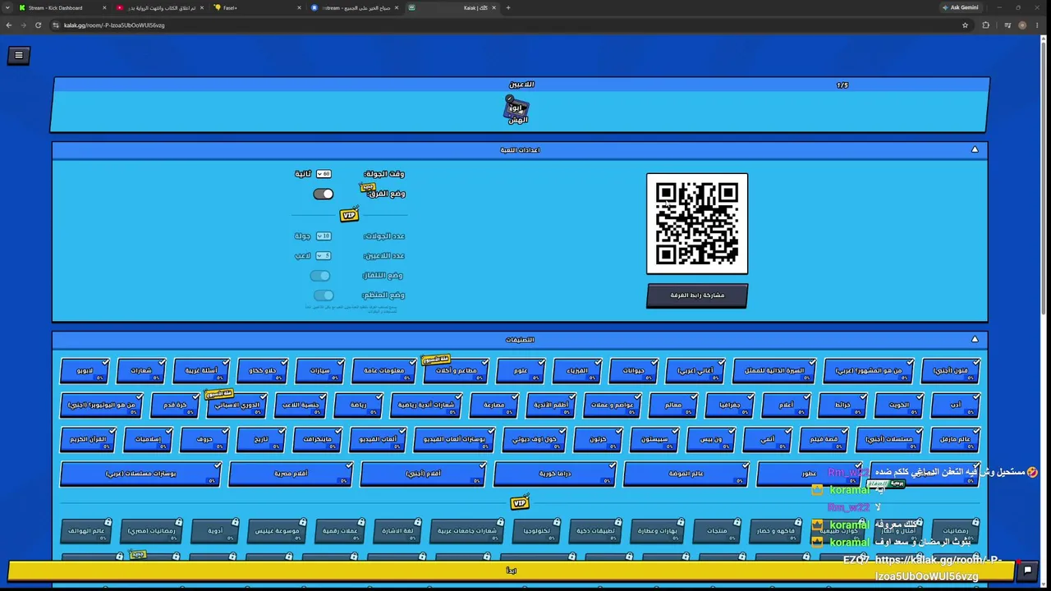The height and width of the screenshot is (591, 1051).
Task: Open players count dropdown showing 5
Action: point(324,256)
